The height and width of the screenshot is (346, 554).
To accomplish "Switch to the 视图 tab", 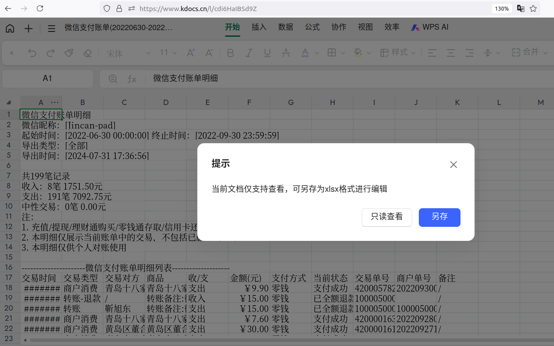I will (x=365, y=27).
